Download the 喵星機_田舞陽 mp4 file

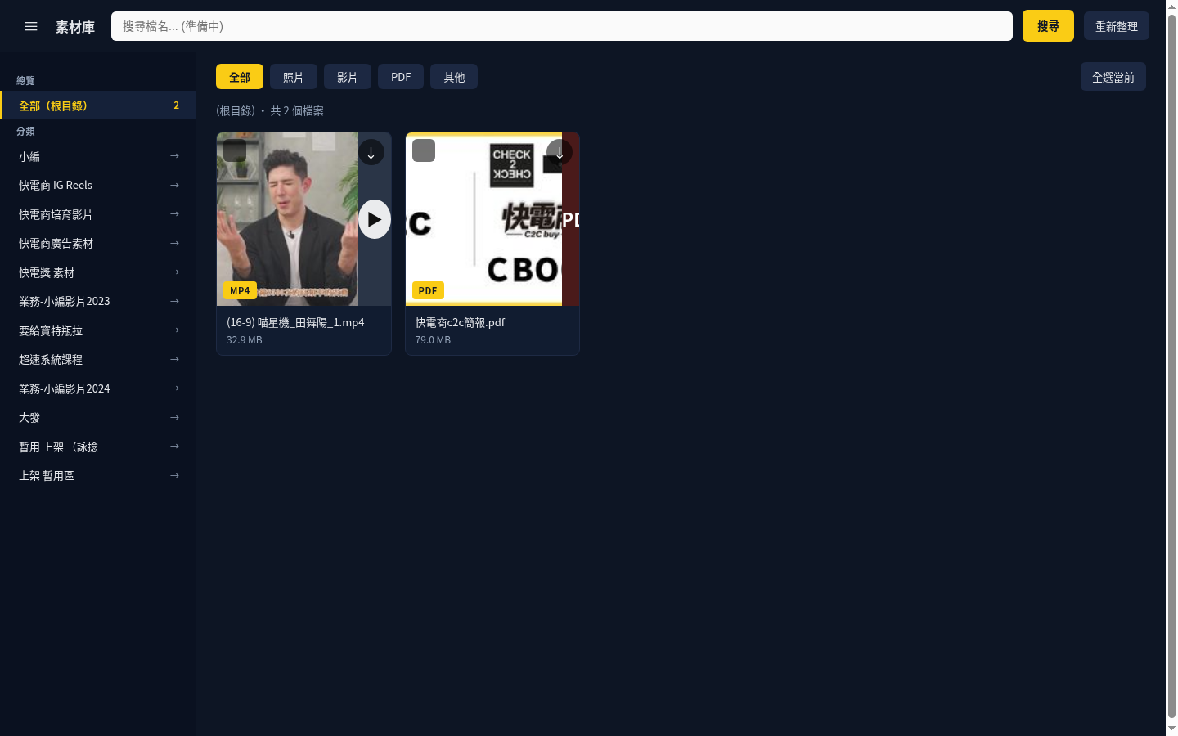[x=371, y=152]
